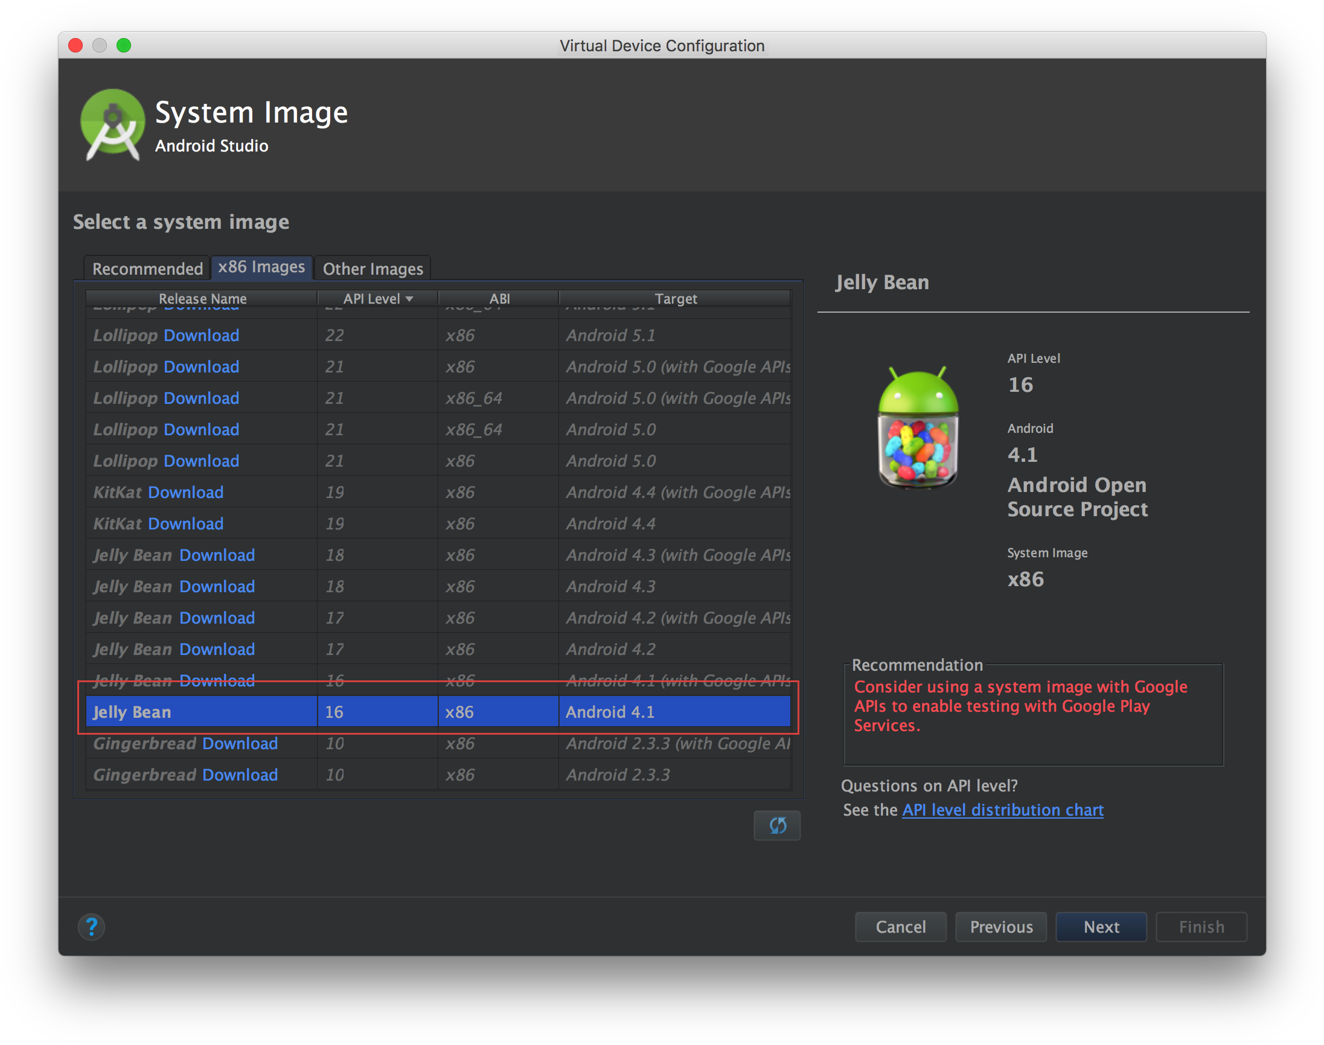Click the Cancel button
Image resolution: width=1324 pixels, height=1045 pixels.
[901, 926]
